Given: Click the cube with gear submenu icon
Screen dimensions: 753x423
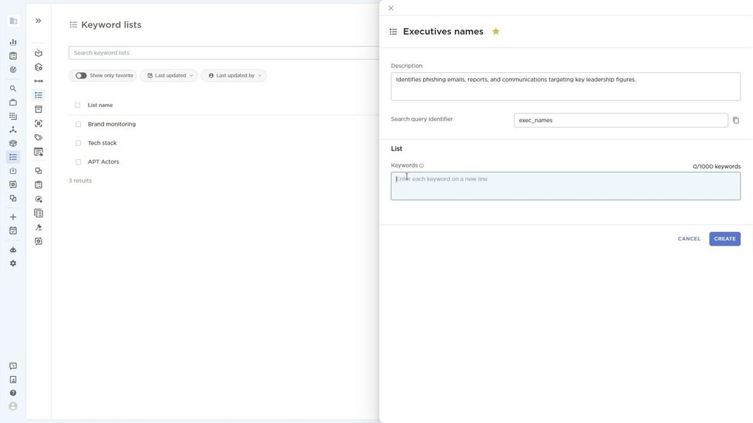Looking at the screenshot, I should point(38,67).
